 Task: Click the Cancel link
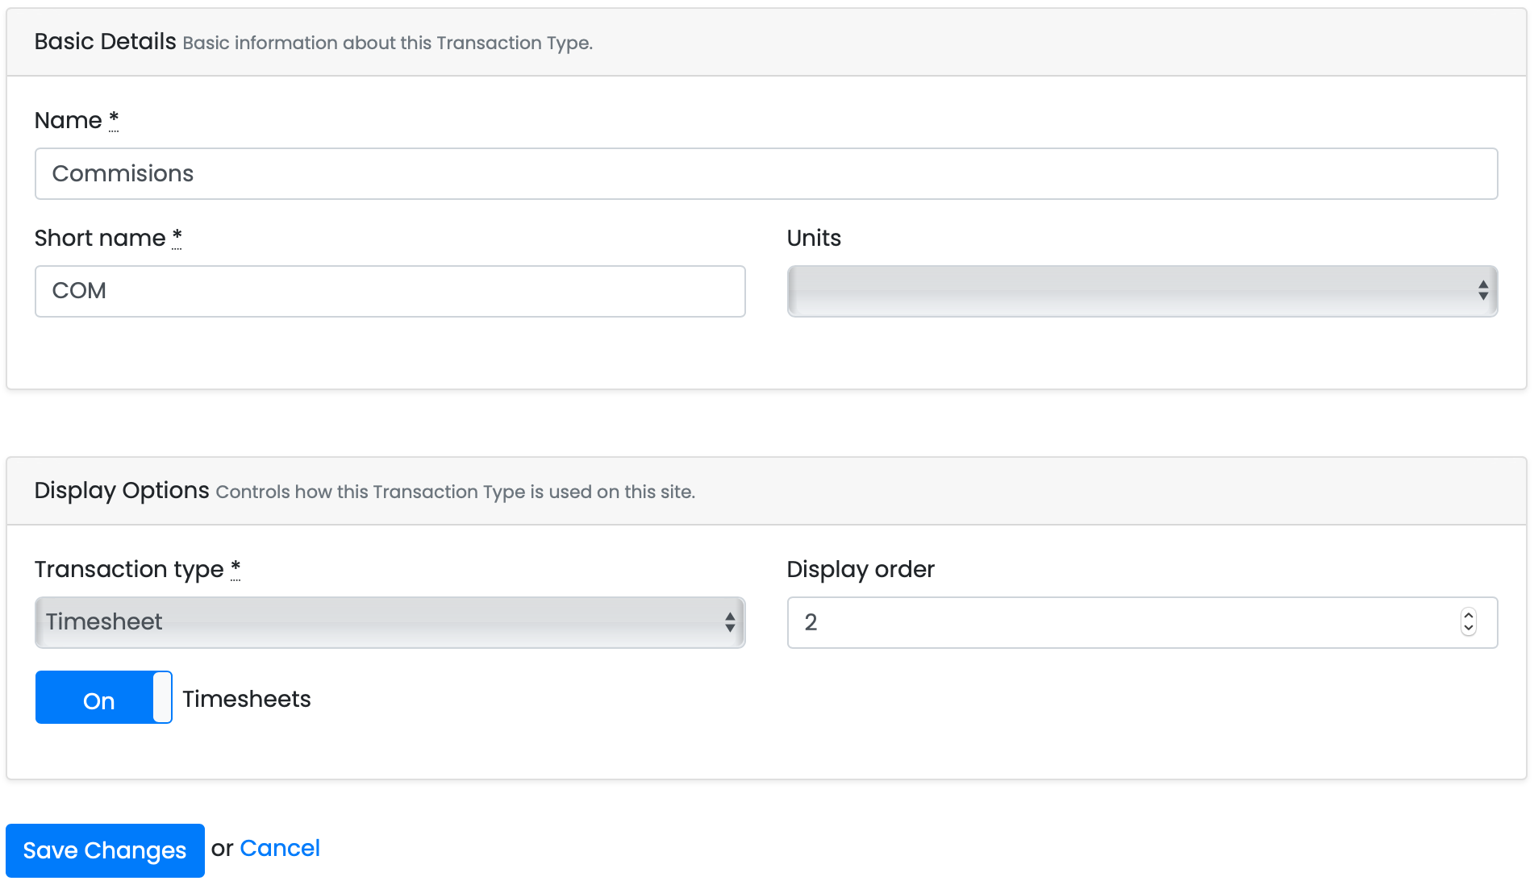[x=280, y=849]
